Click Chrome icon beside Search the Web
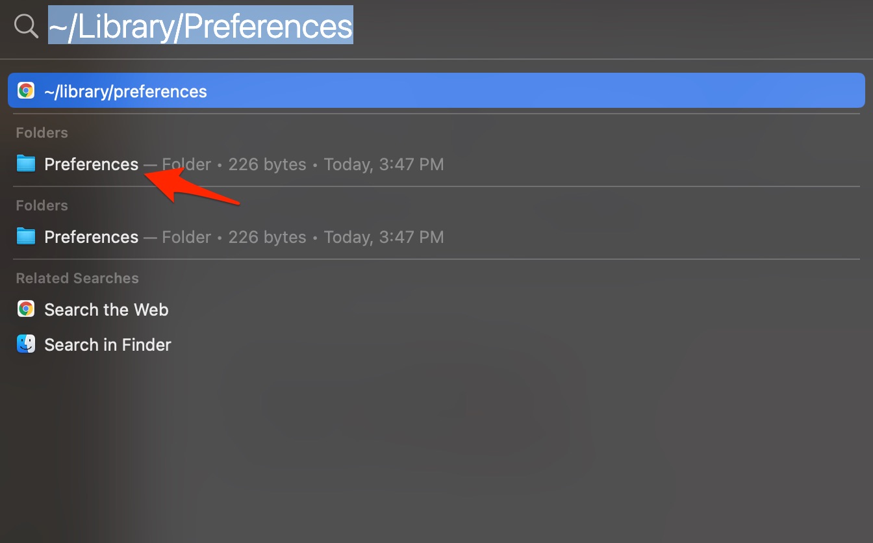The width and height of the screenshot is (873, 543). pos(26,309)
